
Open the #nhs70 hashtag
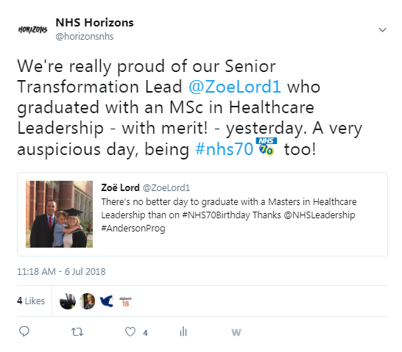tap(224, 149)
